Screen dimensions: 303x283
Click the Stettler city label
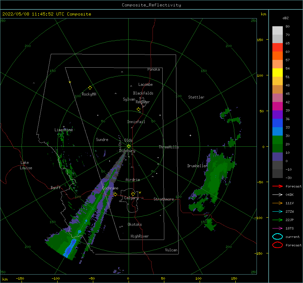(196, 97)
